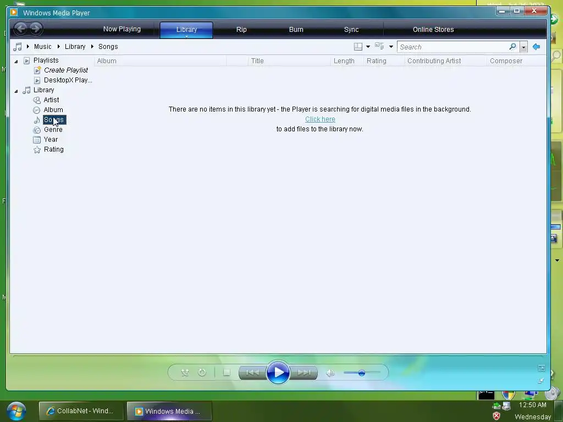
Task: Click the network connection tray icon
Action: coord(506,406)
